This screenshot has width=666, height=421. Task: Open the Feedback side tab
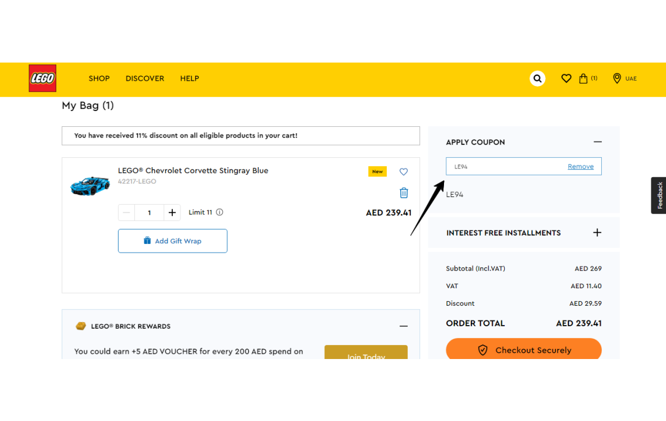click(x=659, y=195)
